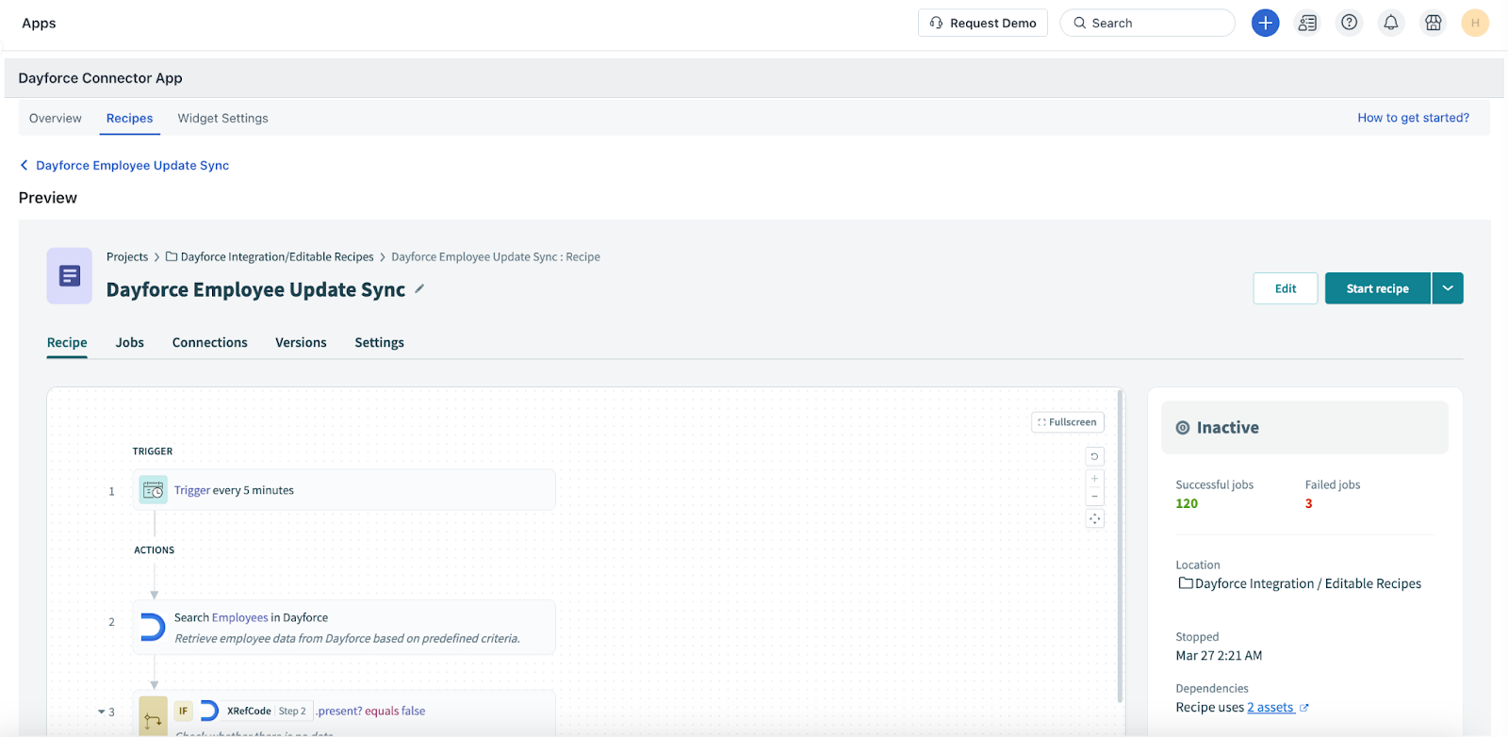
Task: Open the Connections tab
Action: point(210,342)
